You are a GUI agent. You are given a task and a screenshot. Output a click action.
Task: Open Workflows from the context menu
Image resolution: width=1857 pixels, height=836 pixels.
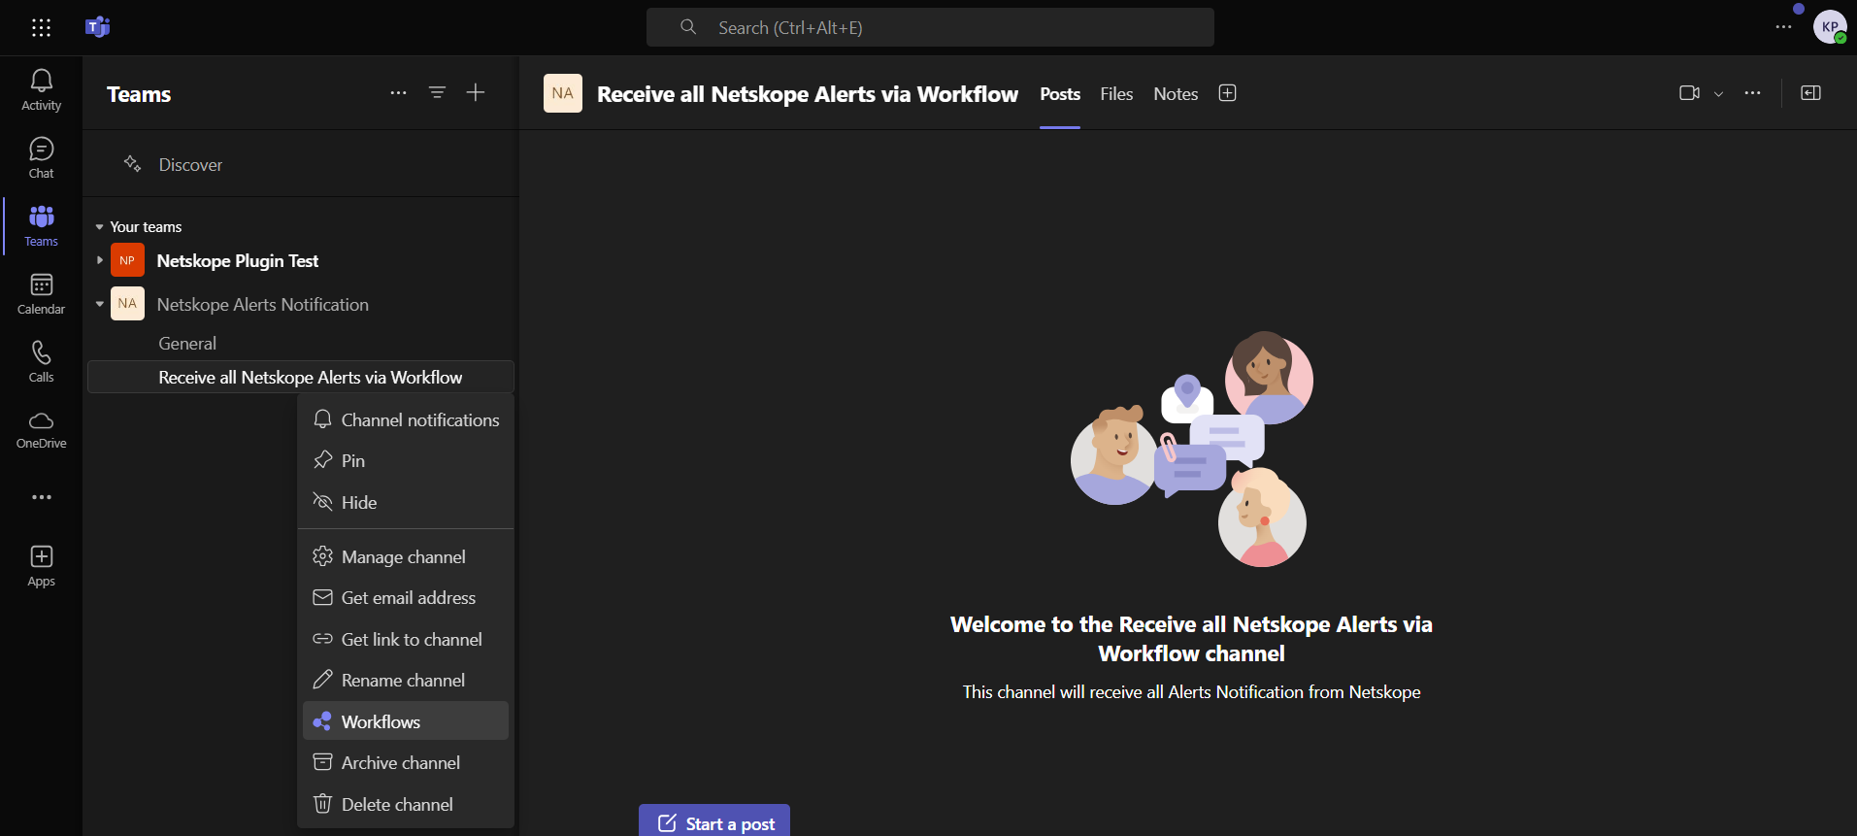coord(406,720)
